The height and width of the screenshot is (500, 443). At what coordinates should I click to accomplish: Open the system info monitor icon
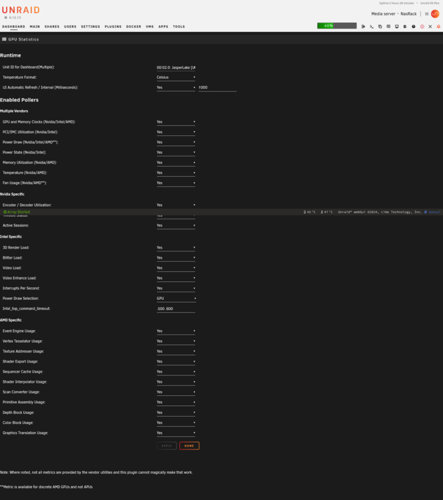(397, 27)
